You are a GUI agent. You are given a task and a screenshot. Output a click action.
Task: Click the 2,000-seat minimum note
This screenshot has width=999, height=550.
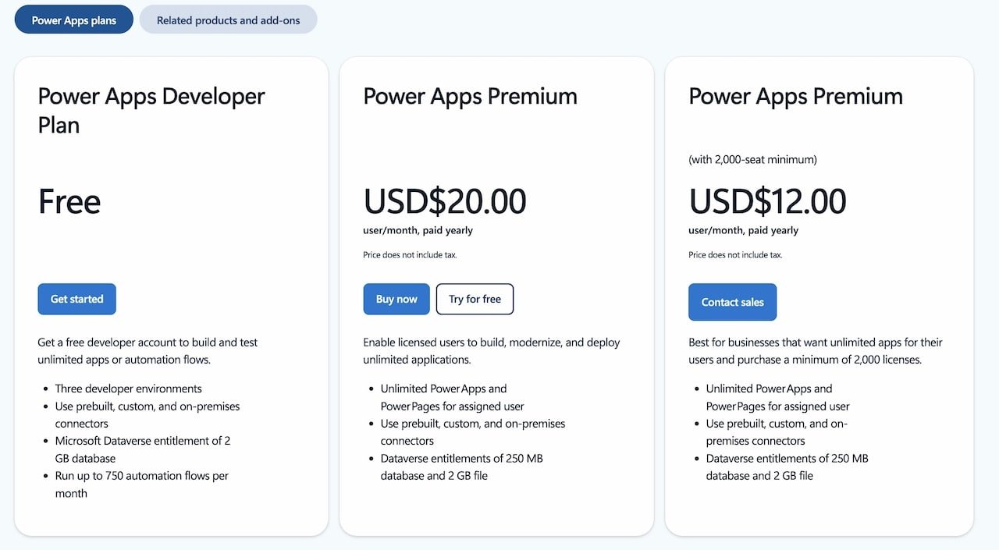click(x=752, y=159)
